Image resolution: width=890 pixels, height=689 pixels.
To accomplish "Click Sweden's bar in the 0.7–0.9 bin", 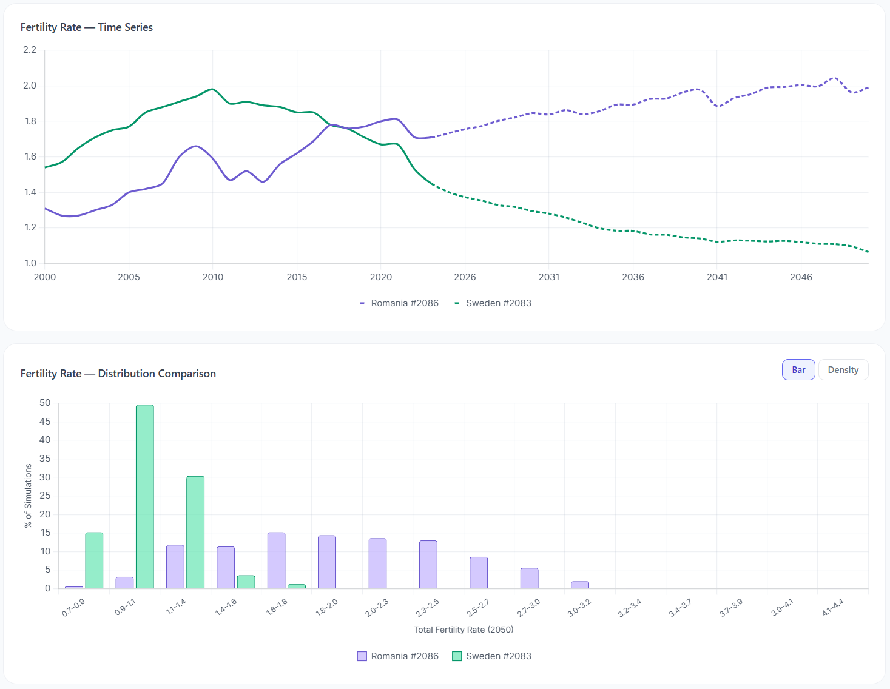I will 94,560.
